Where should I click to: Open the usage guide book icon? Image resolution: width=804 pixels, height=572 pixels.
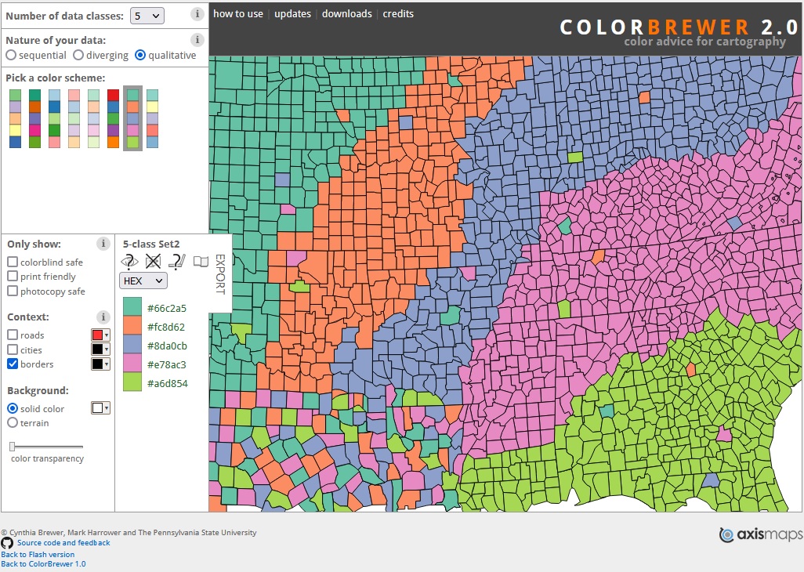tap(200, 261)
